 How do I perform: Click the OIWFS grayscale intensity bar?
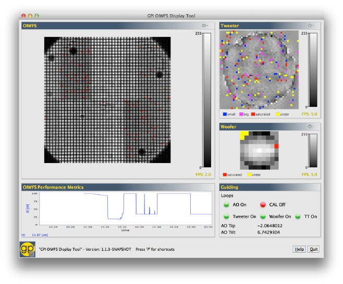206,100
